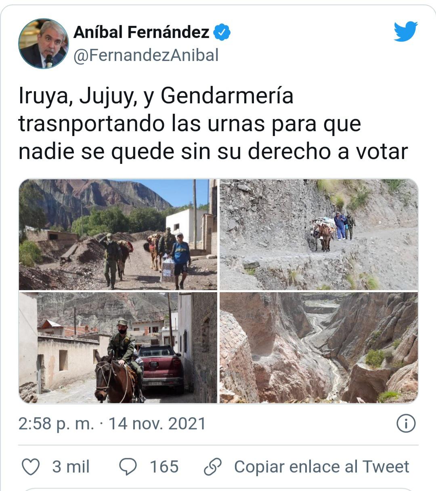Viewport: 436px width, 491px height.
Task: Open replies via the speech bubble icon
Action: point(128,467)
